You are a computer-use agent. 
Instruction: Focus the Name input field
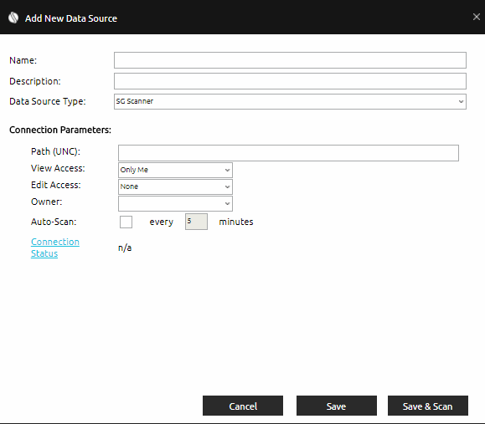[290, 60]
